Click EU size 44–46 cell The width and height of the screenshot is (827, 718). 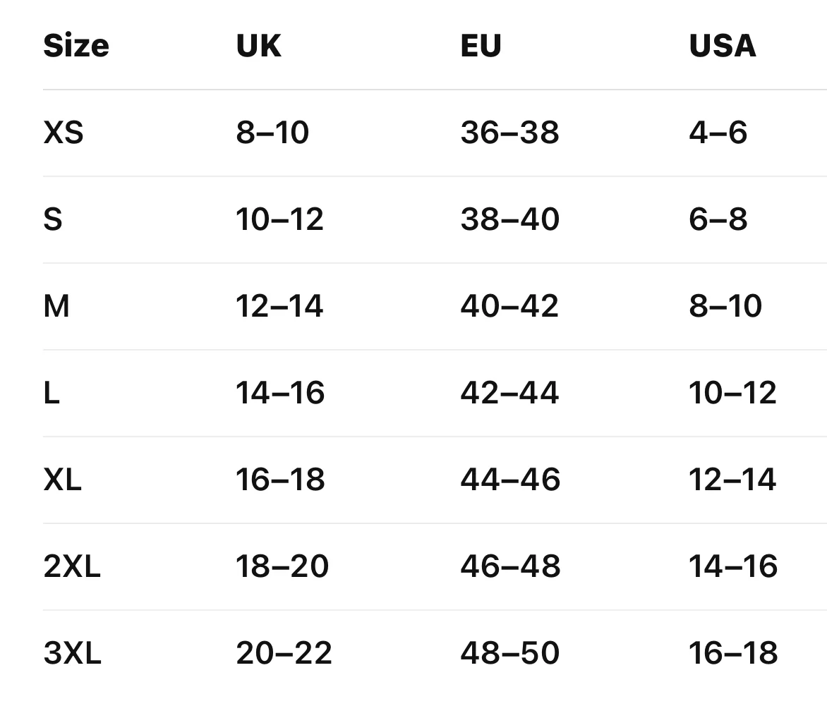pyautogui.click(x=510, y=480)
